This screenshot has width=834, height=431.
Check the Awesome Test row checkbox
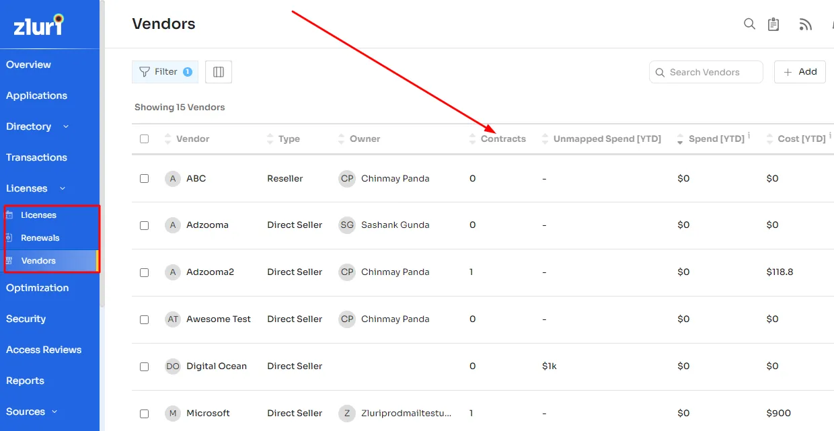144,320
